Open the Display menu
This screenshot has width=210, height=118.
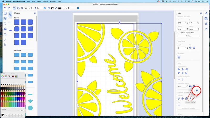[46, 2]
